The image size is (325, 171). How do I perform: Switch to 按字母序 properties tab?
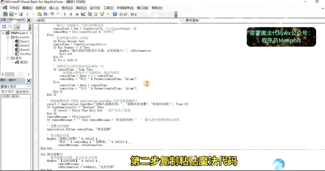coord(8,91)
